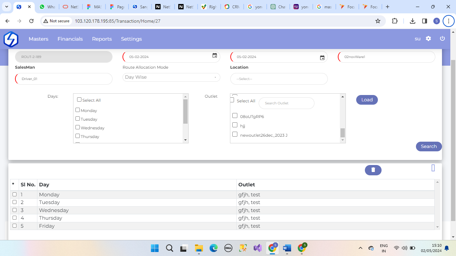This screenshot has height=256, width=456.
Task: Open calendar picker on second date field
Action: click(322, 58)
